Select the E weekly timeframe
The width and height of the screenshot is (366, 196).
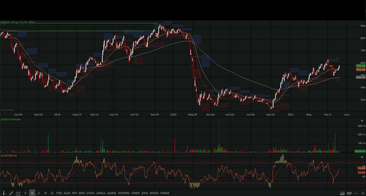[x=39, y=193]
